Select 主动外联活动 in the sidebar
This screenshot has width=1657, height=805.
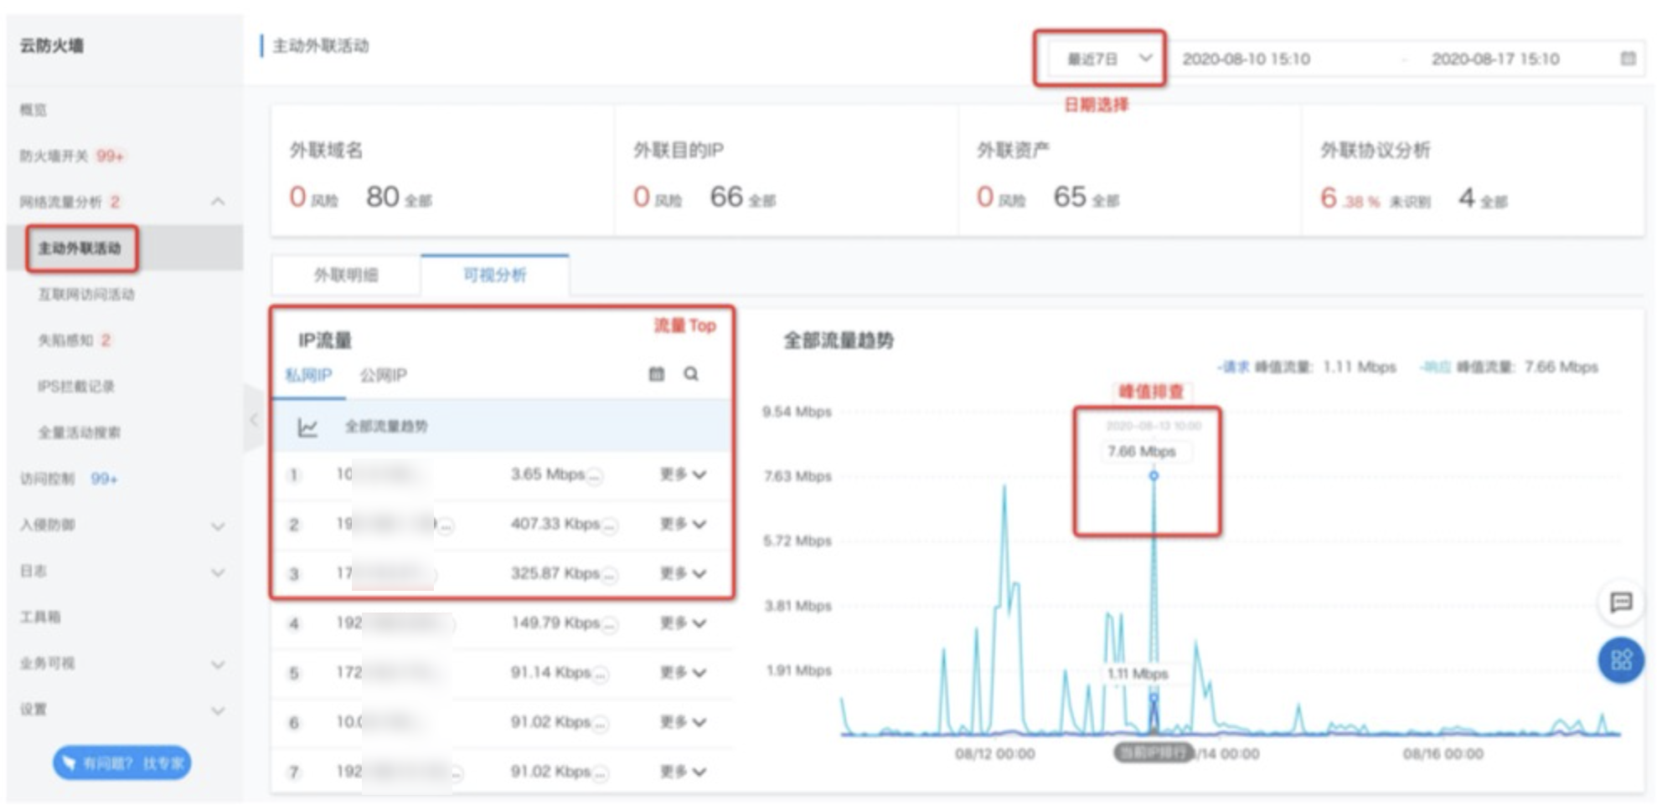click(x=80, y=249)
